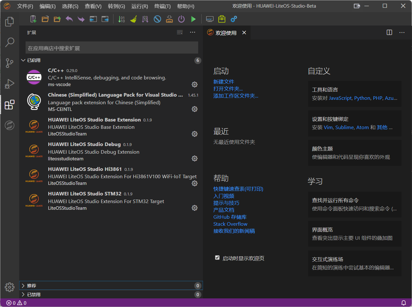Uncheck the show welcome page on startup checkbox
412x307 pixels.
[217, 258]
